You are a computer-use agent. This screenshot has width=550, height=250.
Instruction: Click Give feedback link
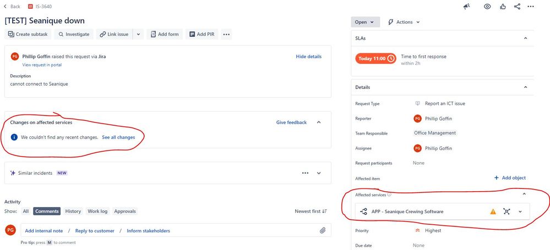(x=291, y=122)
